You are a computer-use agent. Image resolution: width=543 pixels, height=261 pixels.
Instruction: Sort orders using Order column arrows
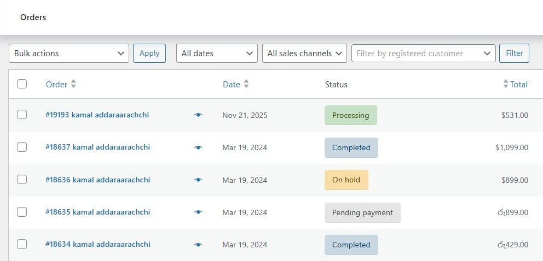[x=73, y=84]
